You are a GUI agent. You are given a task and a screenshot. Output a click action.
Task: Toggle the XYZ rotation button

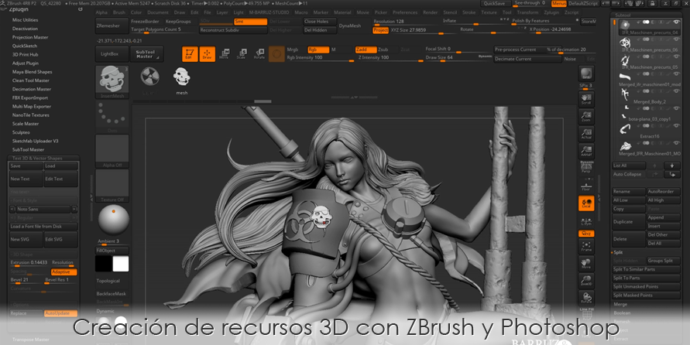tap(586, 234)
